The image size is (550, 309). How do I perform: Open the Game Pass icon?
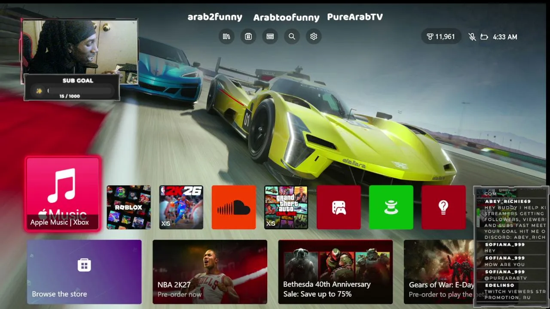pos(270,36)
